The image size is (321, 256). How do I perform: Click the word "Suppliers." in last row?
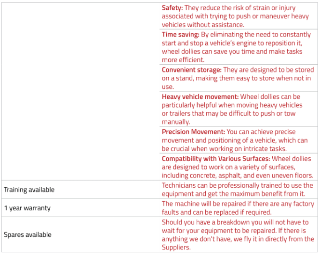click(x=176, y=248)
